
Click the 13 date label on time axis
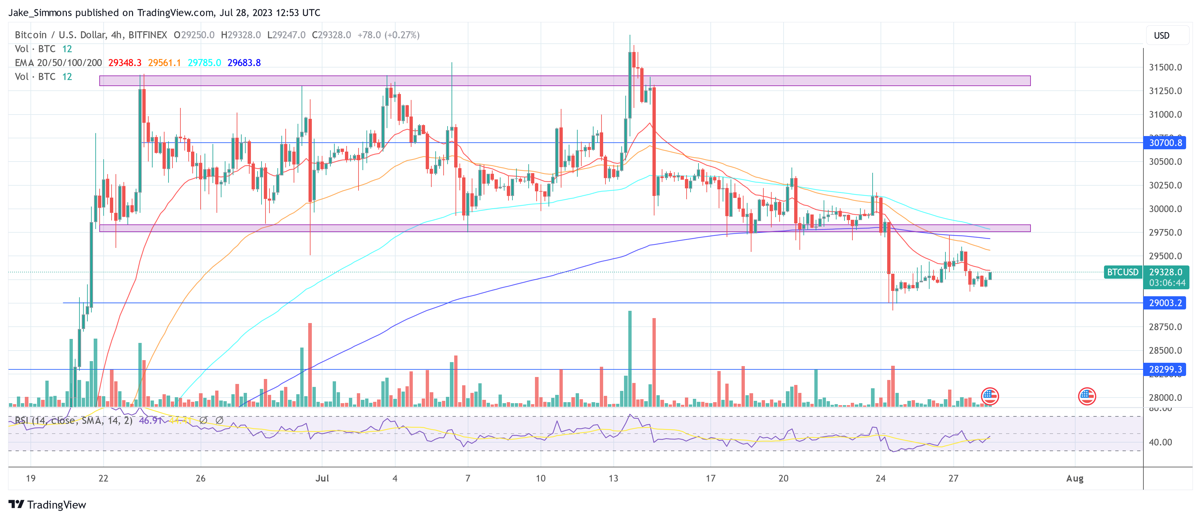pos(613,478)
